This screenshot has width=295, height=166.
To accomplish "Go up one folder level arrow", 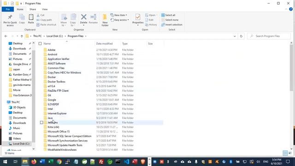I will 22,36.
